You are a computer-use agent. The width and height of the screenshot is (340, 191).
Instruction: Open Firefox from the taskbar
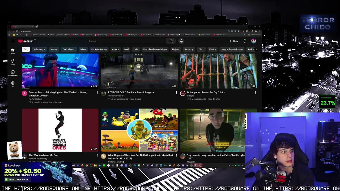(x=82, y=166)
